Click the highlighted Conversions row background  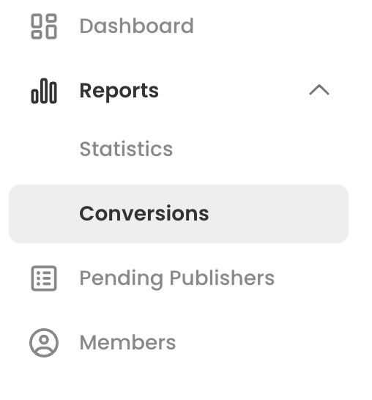179,214
